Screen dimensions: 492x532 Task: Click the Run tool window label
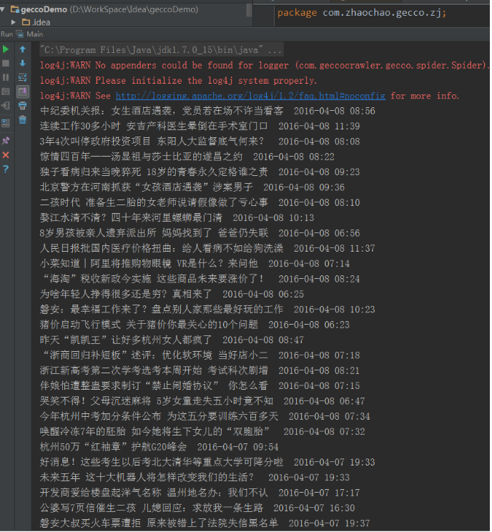click(x=6, y=34)
